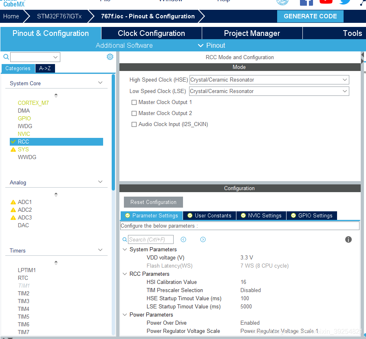Switch to Clock Configuration tab

click(x=152, y=33)
